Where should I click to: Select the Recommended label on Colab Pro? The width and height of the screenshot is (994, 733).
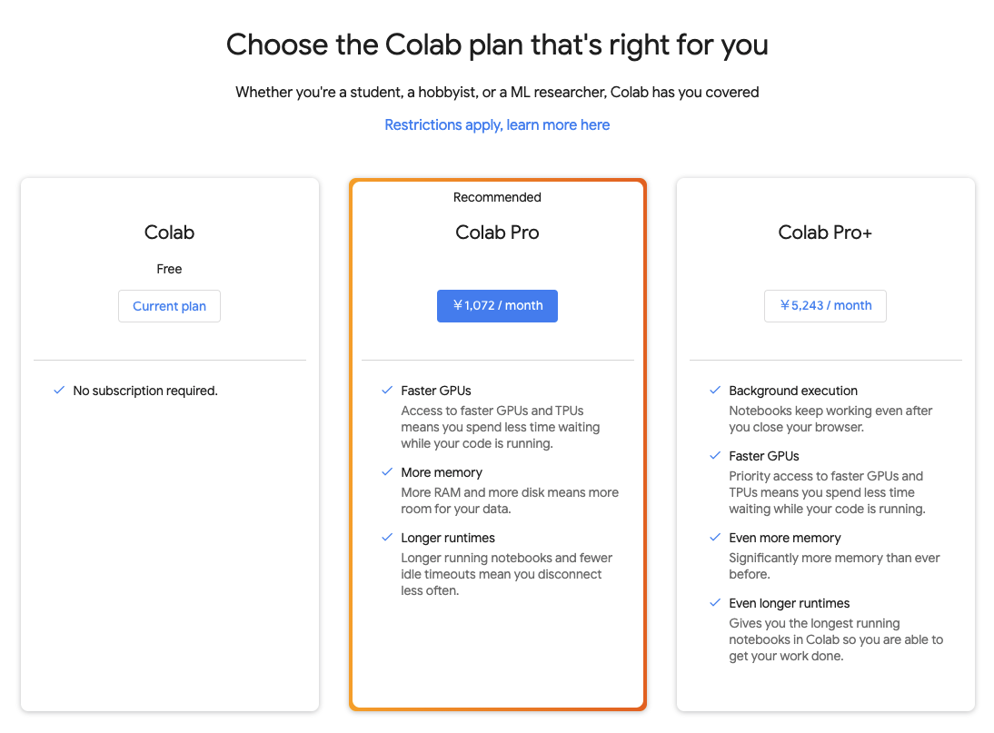click(497, 197)
